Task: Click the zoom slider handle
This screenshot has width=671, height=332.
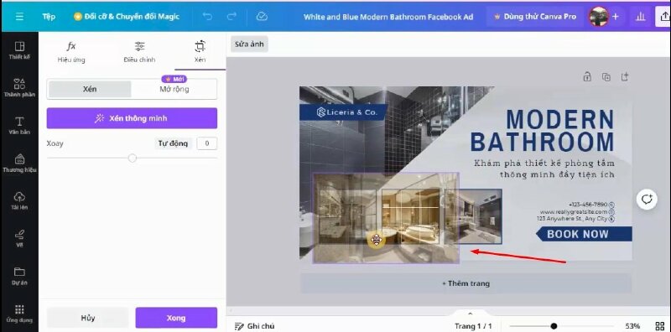Action: (x=554, y=326)
